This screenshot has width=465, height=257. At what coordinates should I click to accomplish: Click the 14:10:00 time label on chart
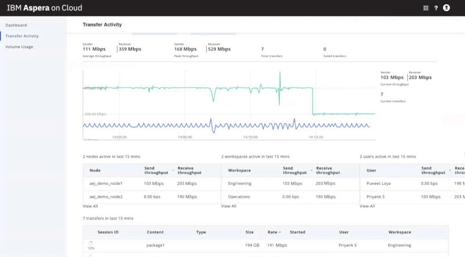(x=251, y=137)
